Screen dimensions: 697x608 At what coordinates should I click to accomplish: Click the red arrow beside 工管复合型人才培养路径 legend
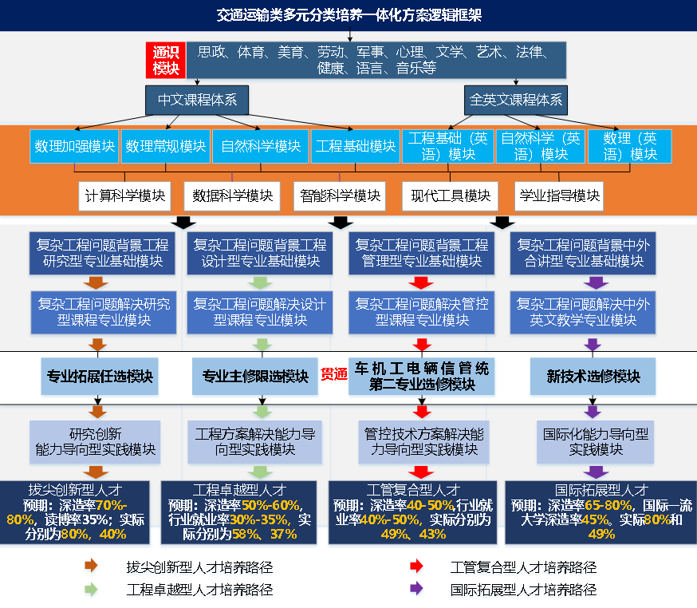pyautogui.click(x=415, y=567)
